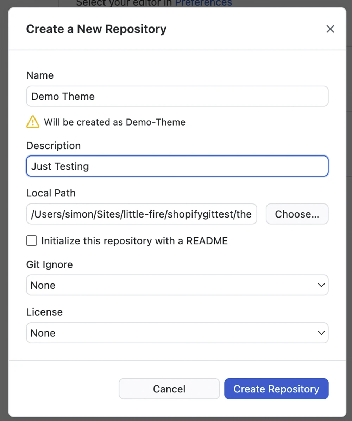The image size is (352, 421).
Task: Click the 'Create a New Repository' title
Action: tap(96, 29)
